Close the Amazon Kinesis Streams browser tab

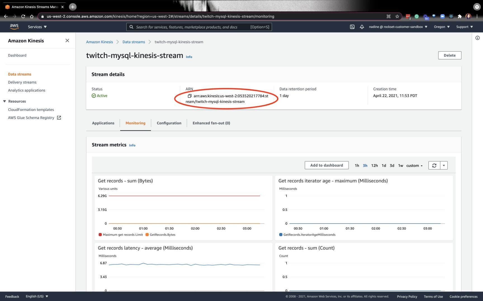tap(63, 7)
